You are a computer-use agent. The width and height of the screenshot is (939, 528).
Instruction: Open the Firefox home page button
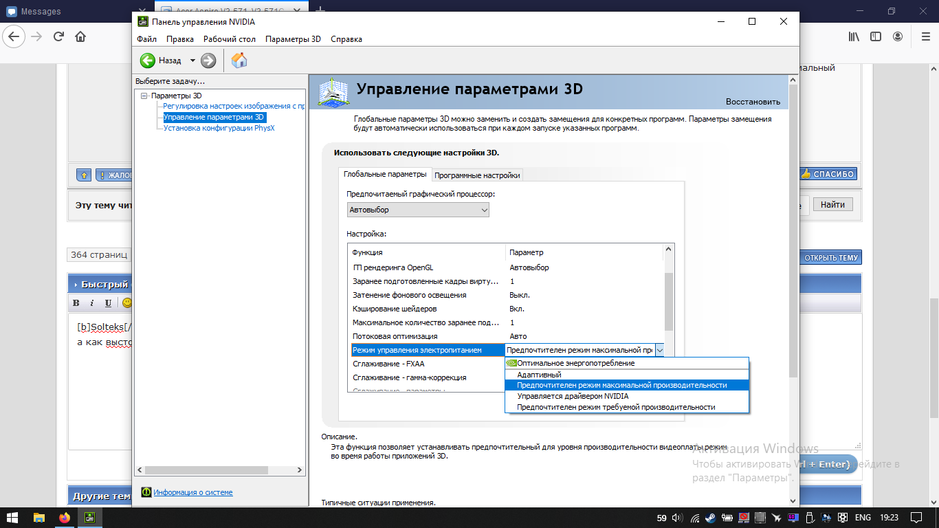point(80,36)
